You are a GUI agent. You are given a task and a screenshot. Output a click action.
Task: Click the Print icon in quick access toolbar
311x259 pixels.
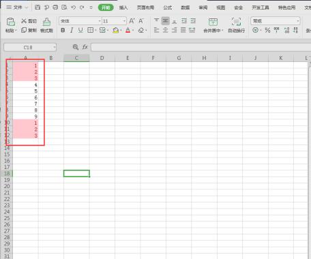55,7
